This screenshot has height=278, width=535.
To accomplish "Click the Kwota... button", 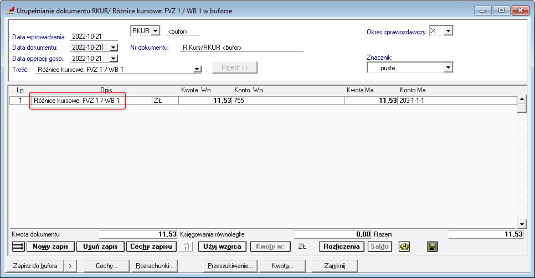I will (x=283, y=265).
